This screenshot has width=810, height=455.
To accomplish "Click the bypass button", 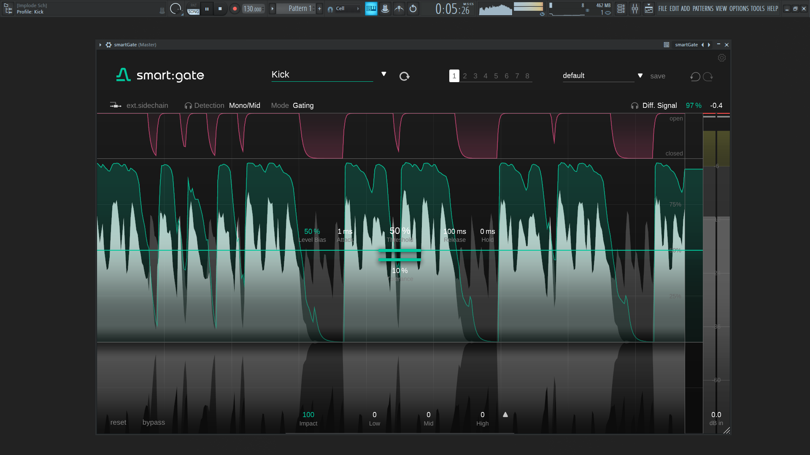I will [x=154, y=422].
